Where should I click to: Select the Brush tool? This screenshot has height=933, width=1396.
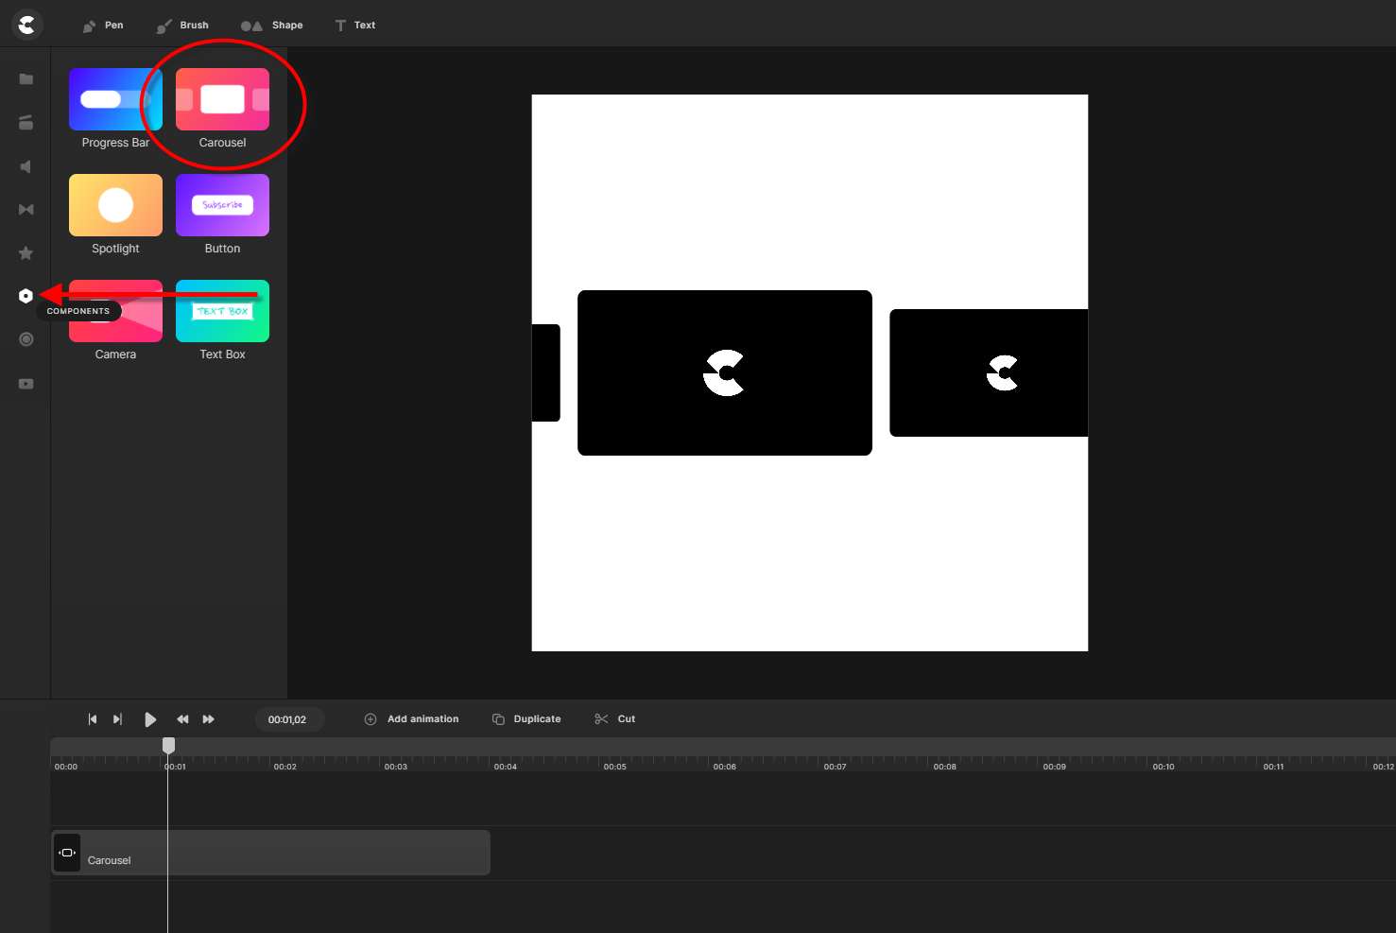[182, 26]
